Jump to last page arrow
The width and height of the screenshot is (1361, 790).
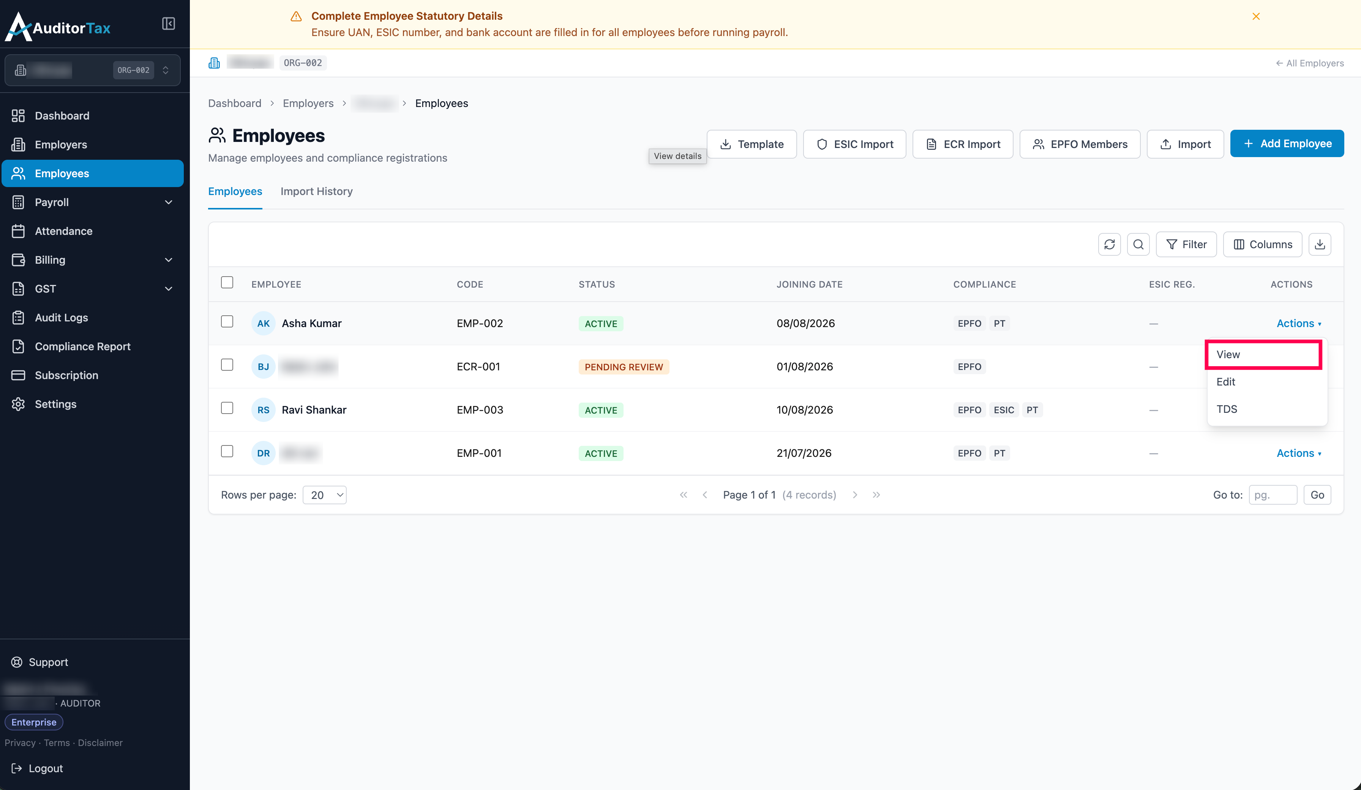pos(876,495)
